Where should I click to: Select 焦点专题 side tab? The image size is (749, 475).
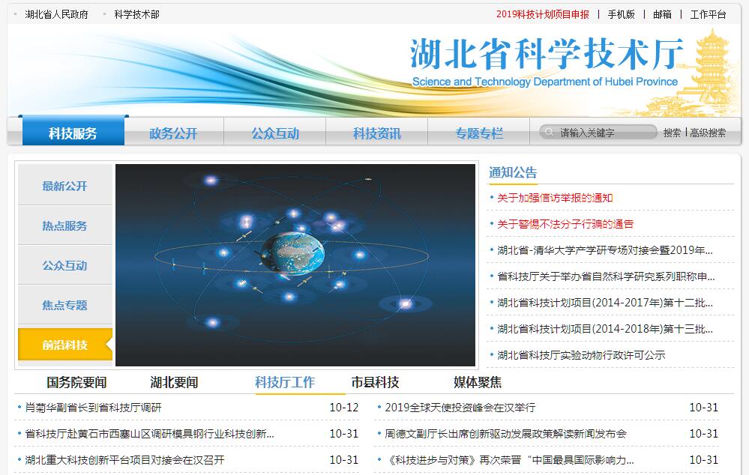point(65,305)
